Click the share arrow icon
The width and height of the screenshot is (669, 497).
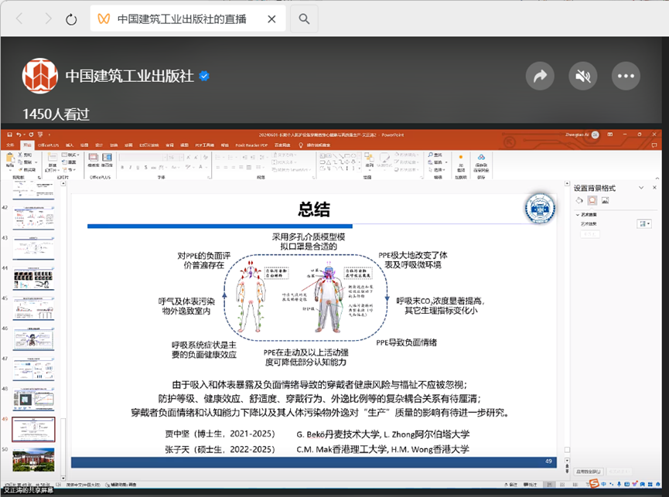(541, 76)
